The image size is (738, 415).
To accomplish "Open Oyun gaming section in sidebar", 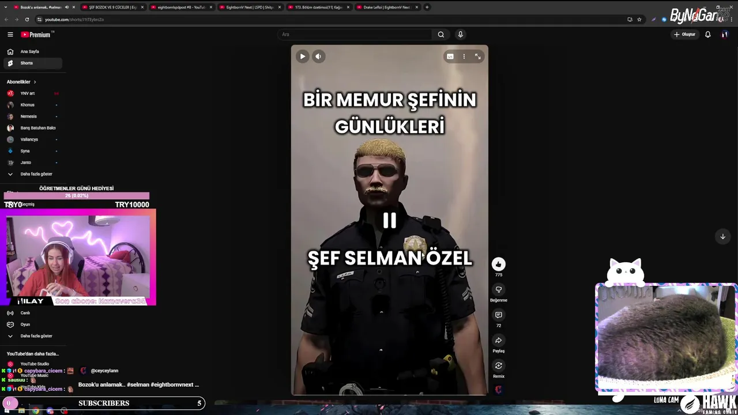I will (32, 325).
